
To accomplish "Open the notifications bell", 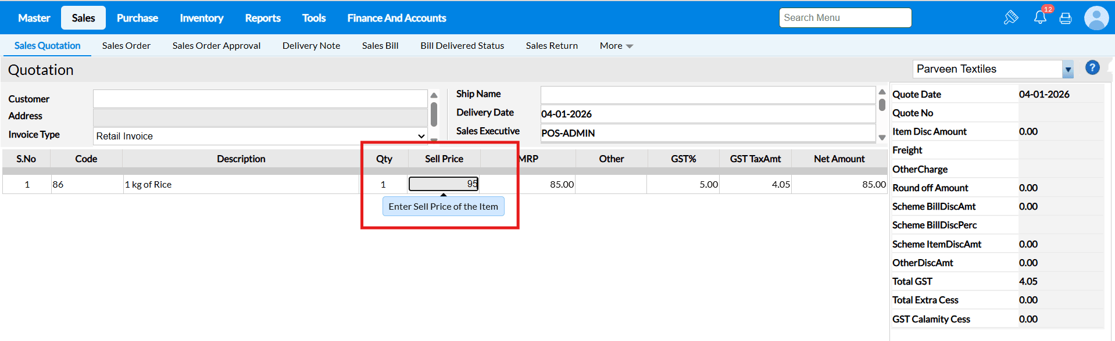I will tap(1040, 17).
